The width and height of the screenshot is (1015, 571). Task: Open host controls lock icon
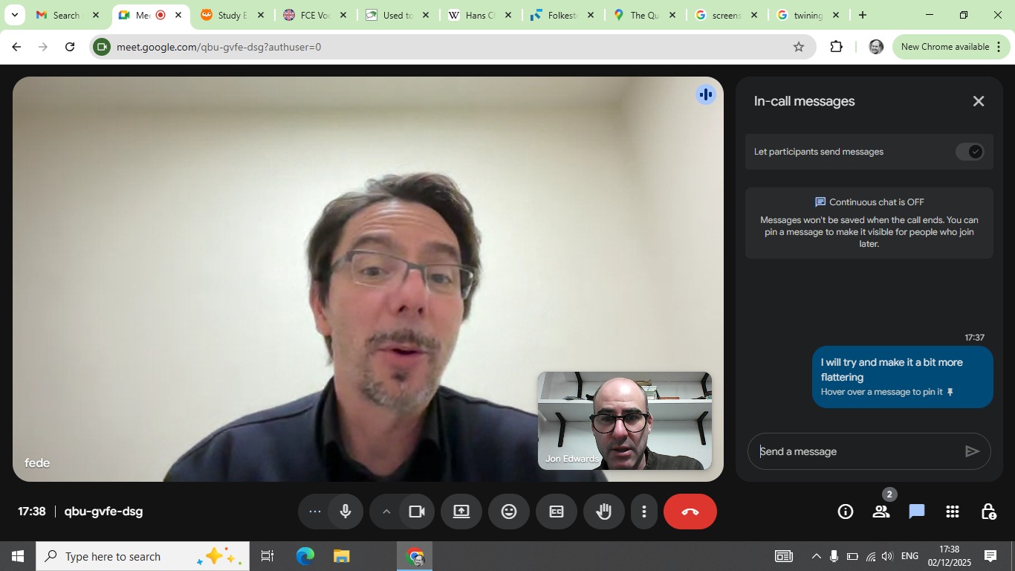coord(988,512)
